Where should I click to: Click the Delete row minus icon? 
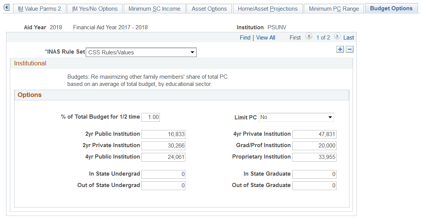coord(349,49)
